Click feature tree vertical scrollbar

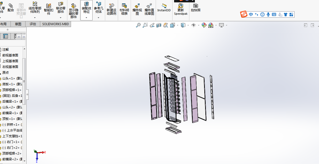[24, 81]
